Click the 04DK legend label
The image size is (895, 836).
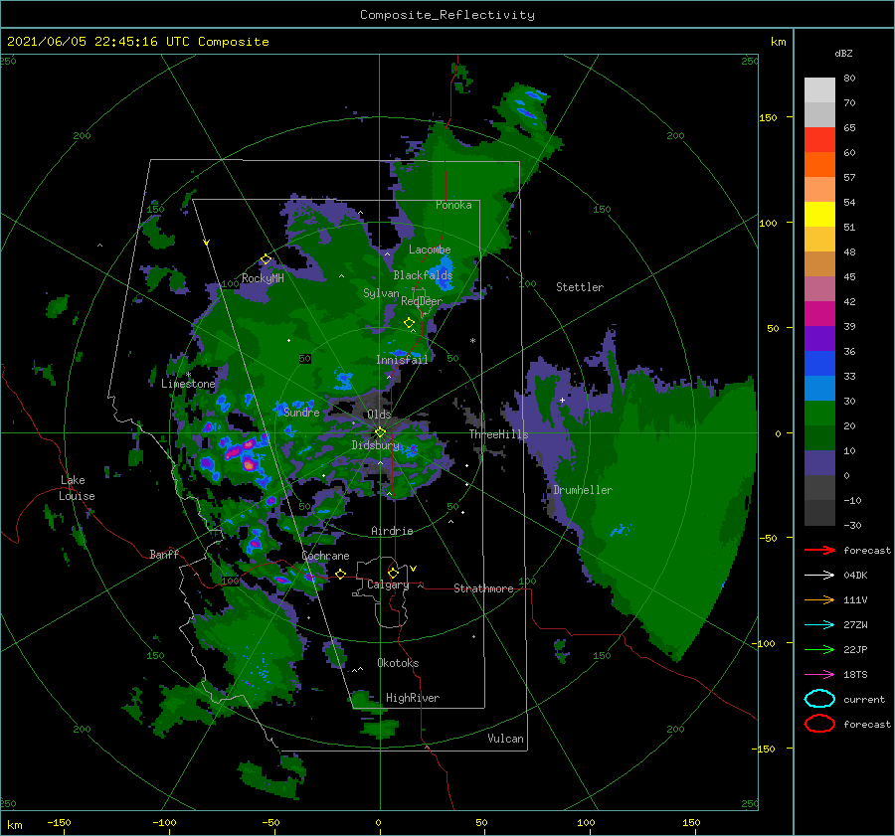pos(855,576)
